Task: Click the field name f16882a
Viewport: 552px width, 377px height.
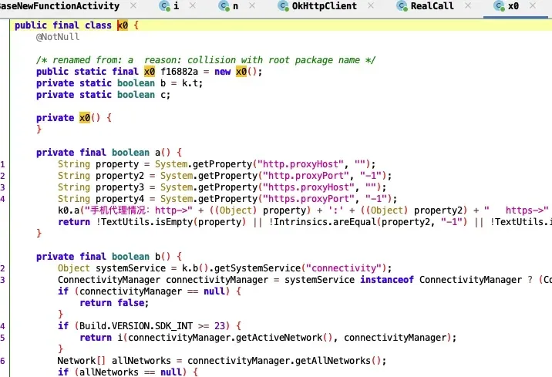Action: tap(179, 72)
